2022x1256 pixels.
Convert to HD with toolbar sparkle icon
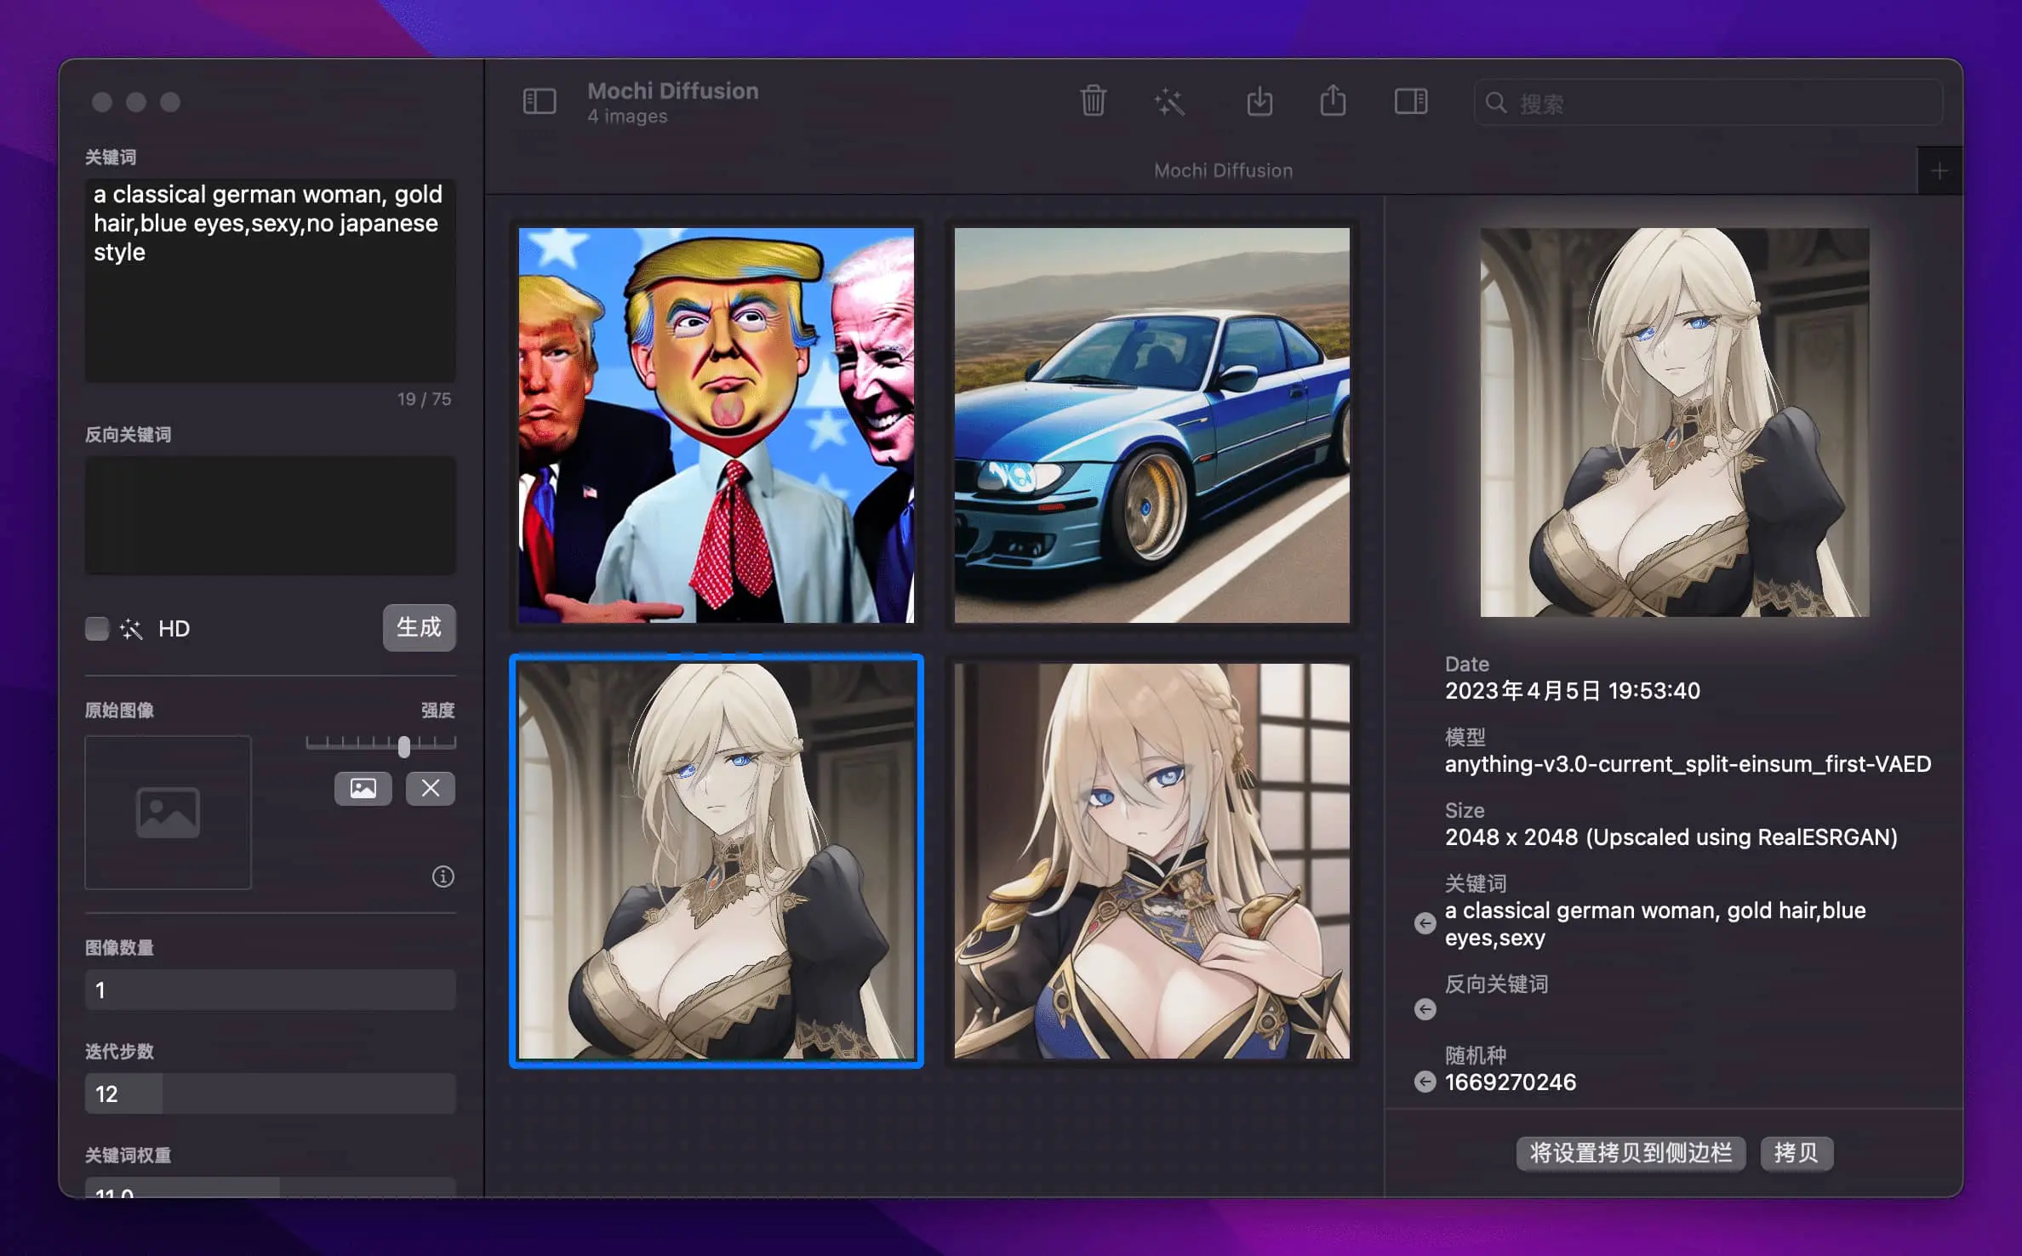click(1169, 102)
